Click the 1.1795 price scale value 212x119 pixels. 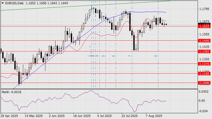coord(204,9)
